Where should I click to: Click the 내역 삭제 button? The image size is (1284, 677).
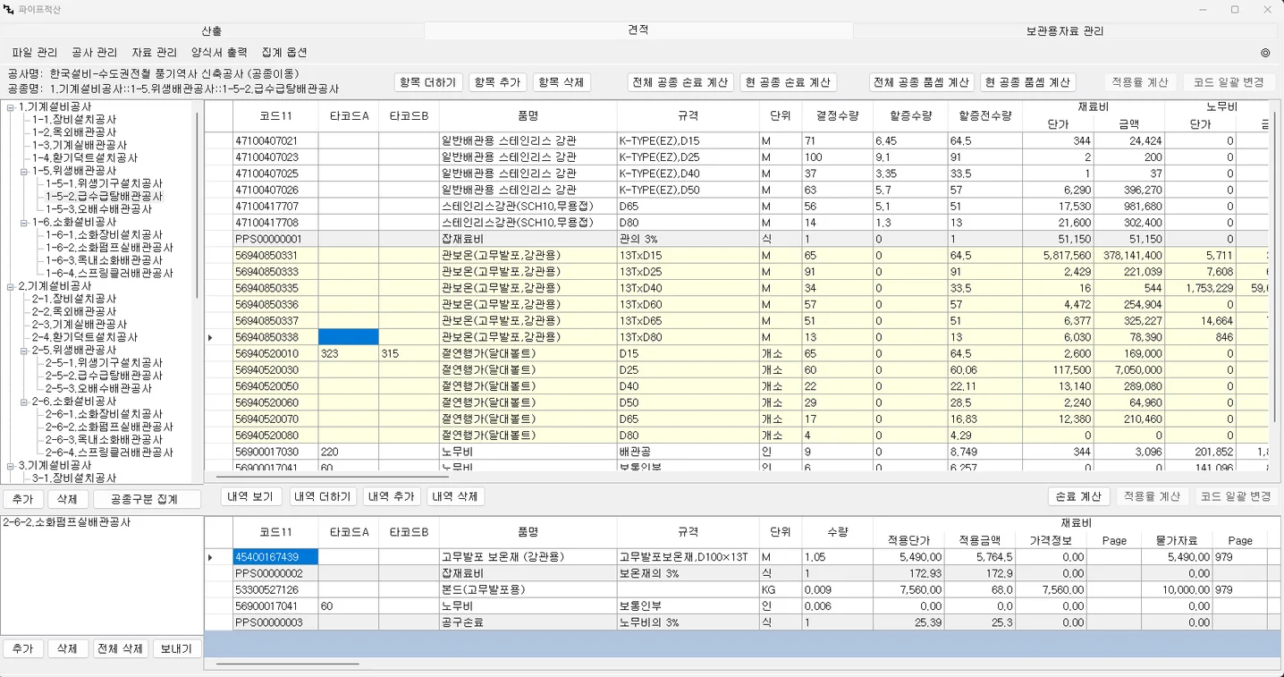coord(456,496)
